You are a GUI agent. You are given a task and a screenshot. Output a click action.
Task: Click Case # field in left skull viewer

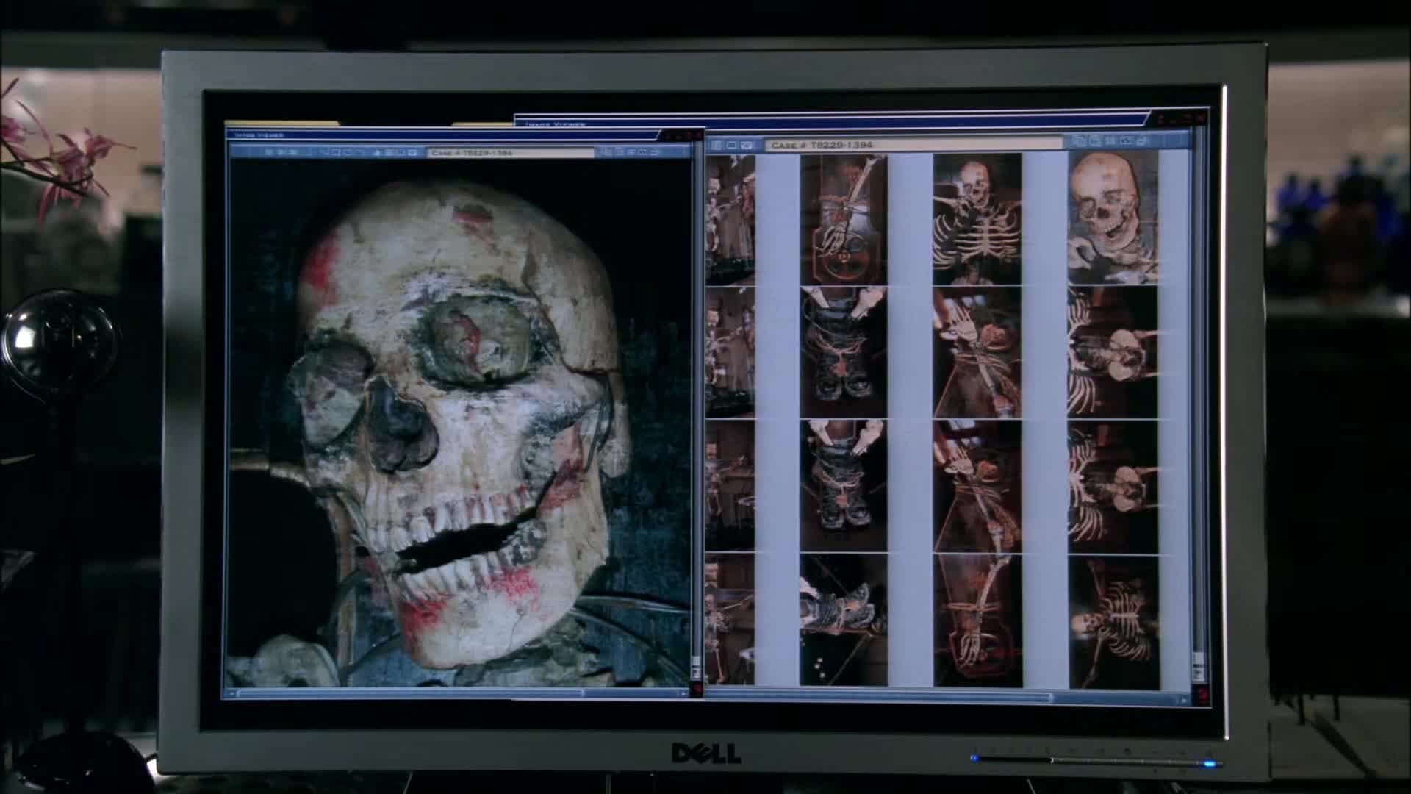click(510, 153)
